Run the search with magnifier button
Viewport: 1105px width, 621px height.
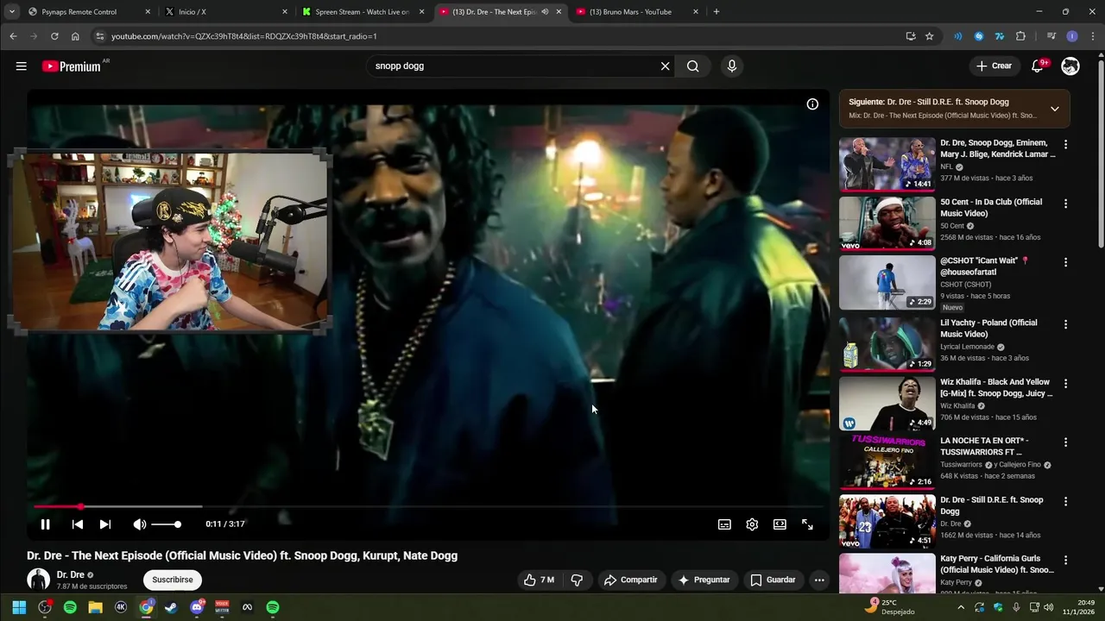pos(692,66)
